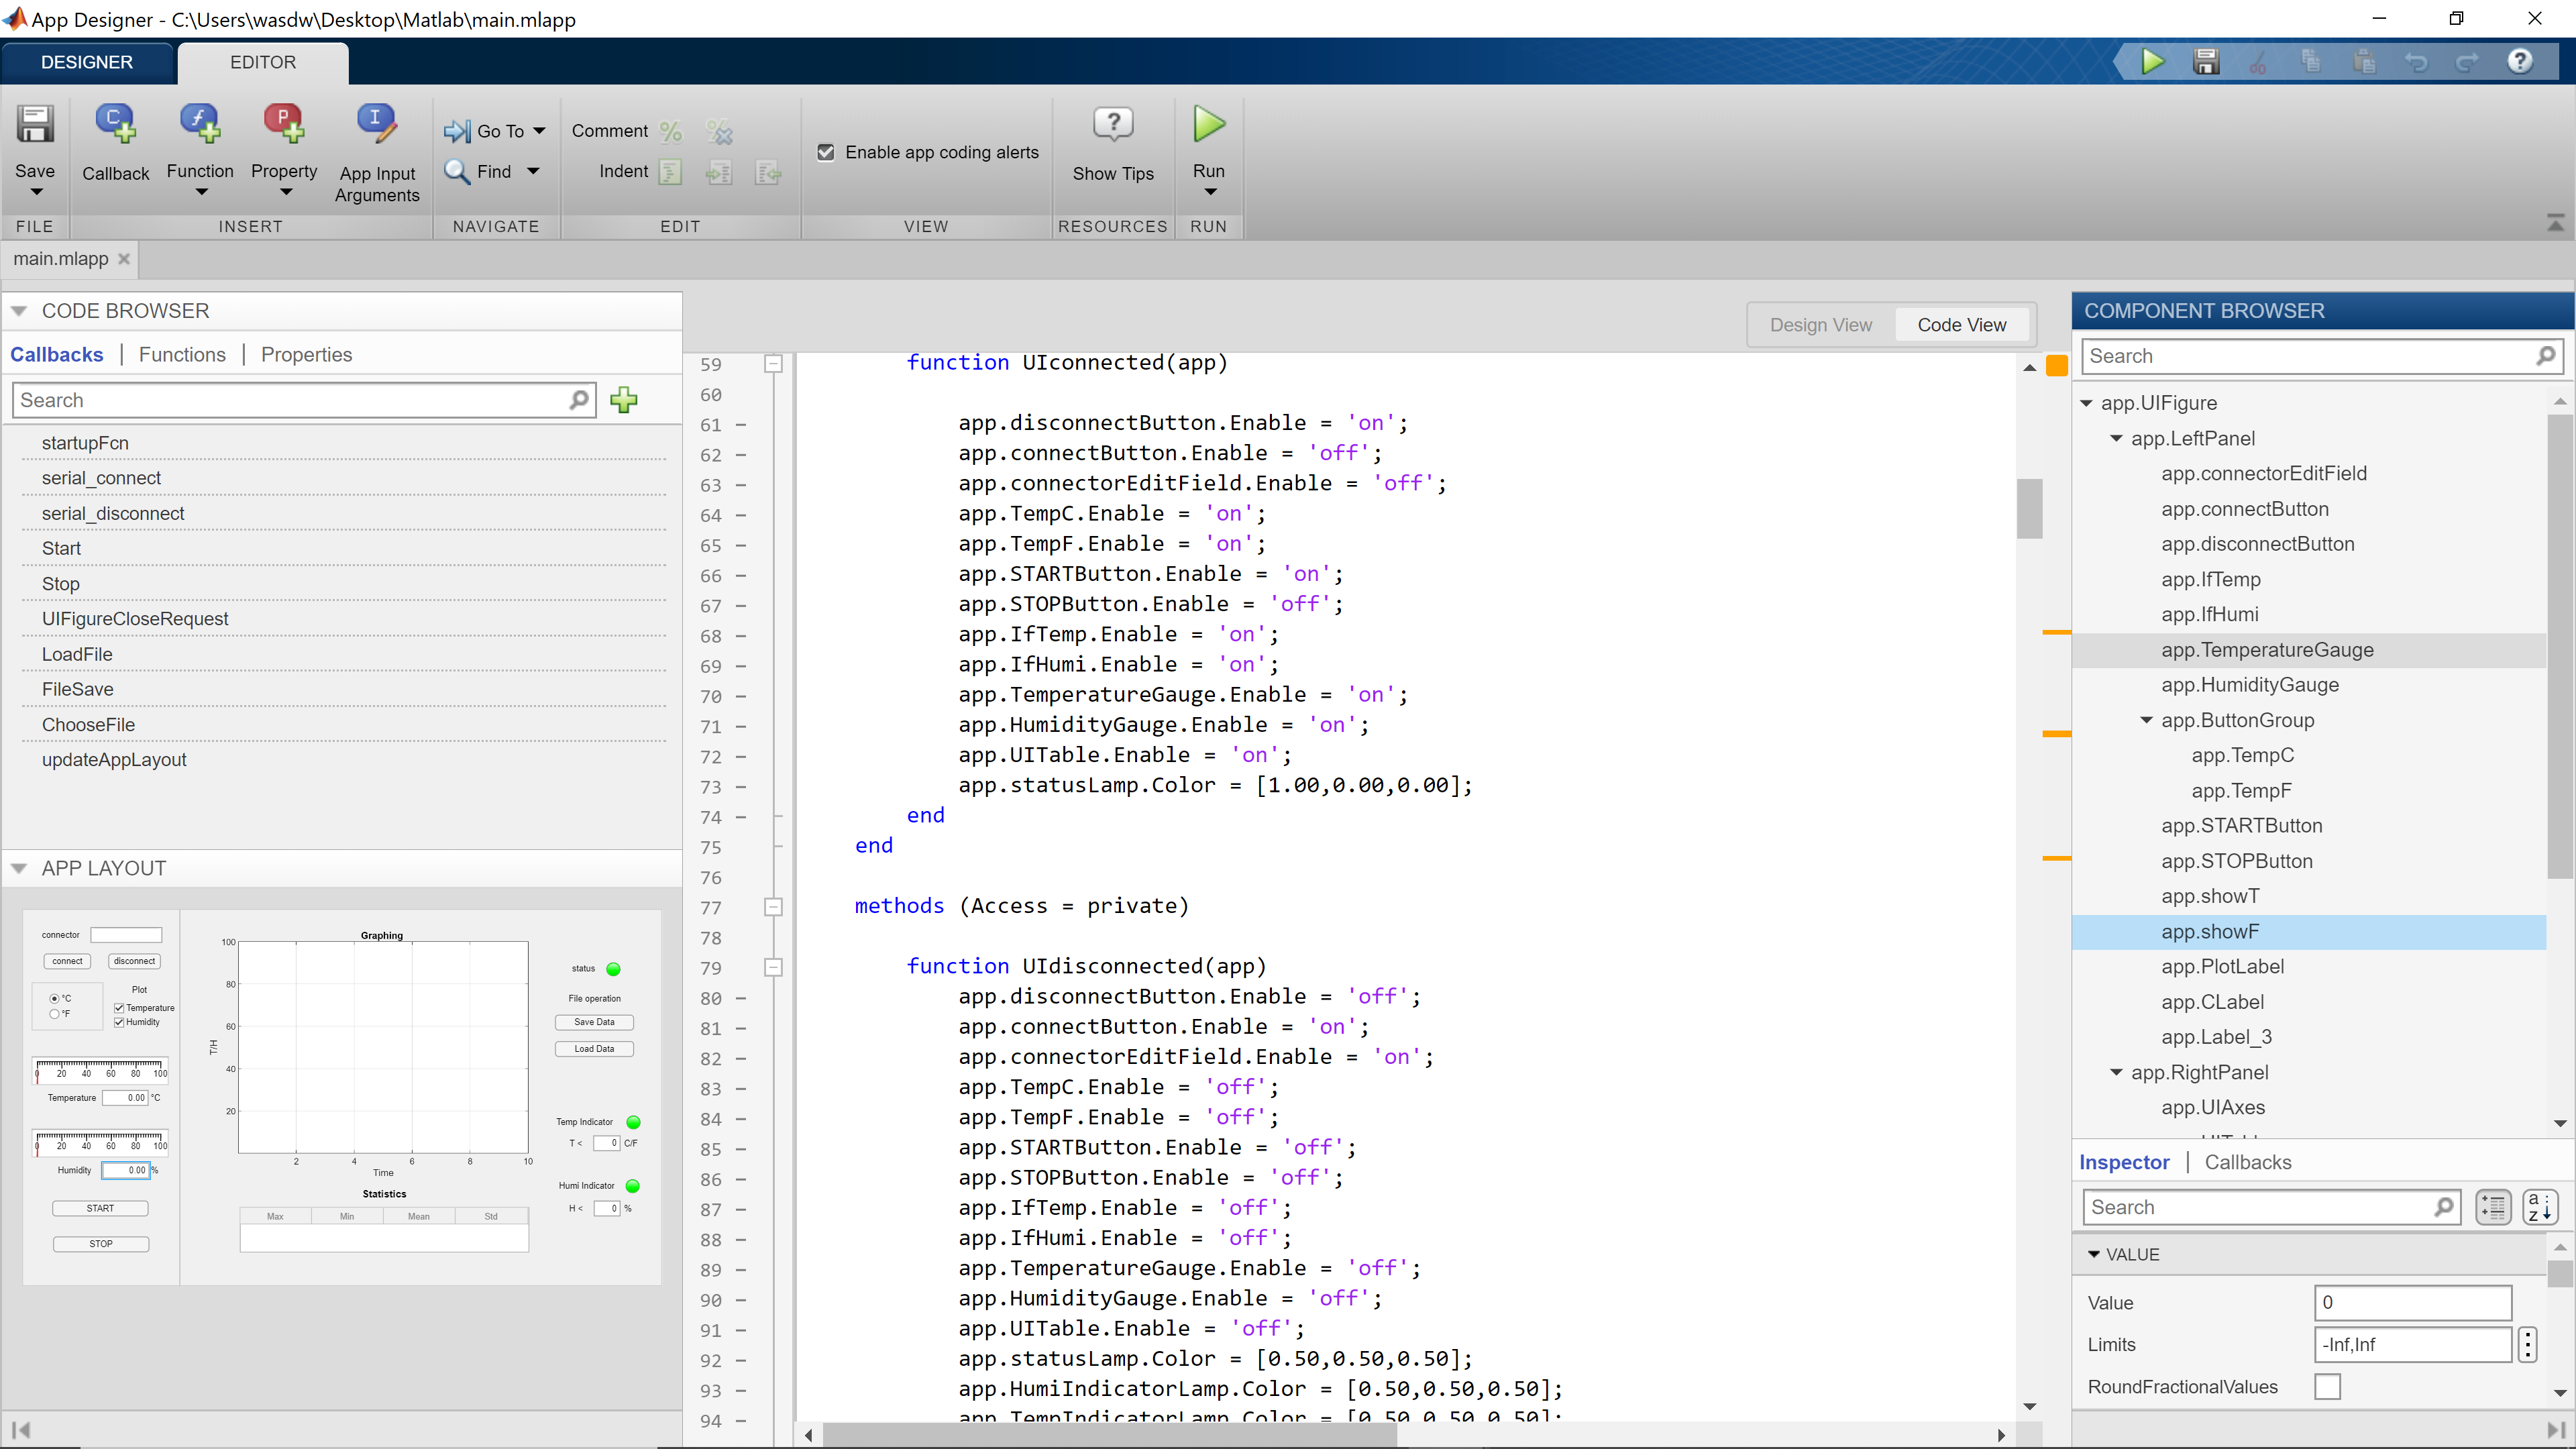This screenshot has height=1449, width=2576.
Task: Click the Limits input field
Action: (x=2411, y=1344)
